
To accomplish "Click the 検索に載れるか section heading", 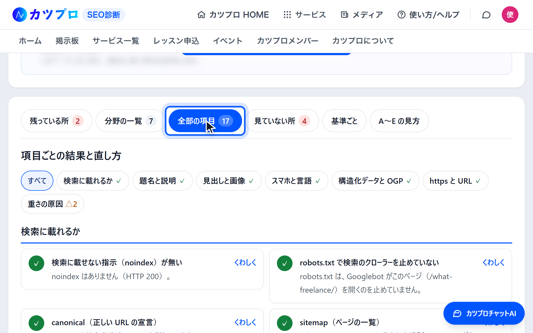I will point(50,231).
